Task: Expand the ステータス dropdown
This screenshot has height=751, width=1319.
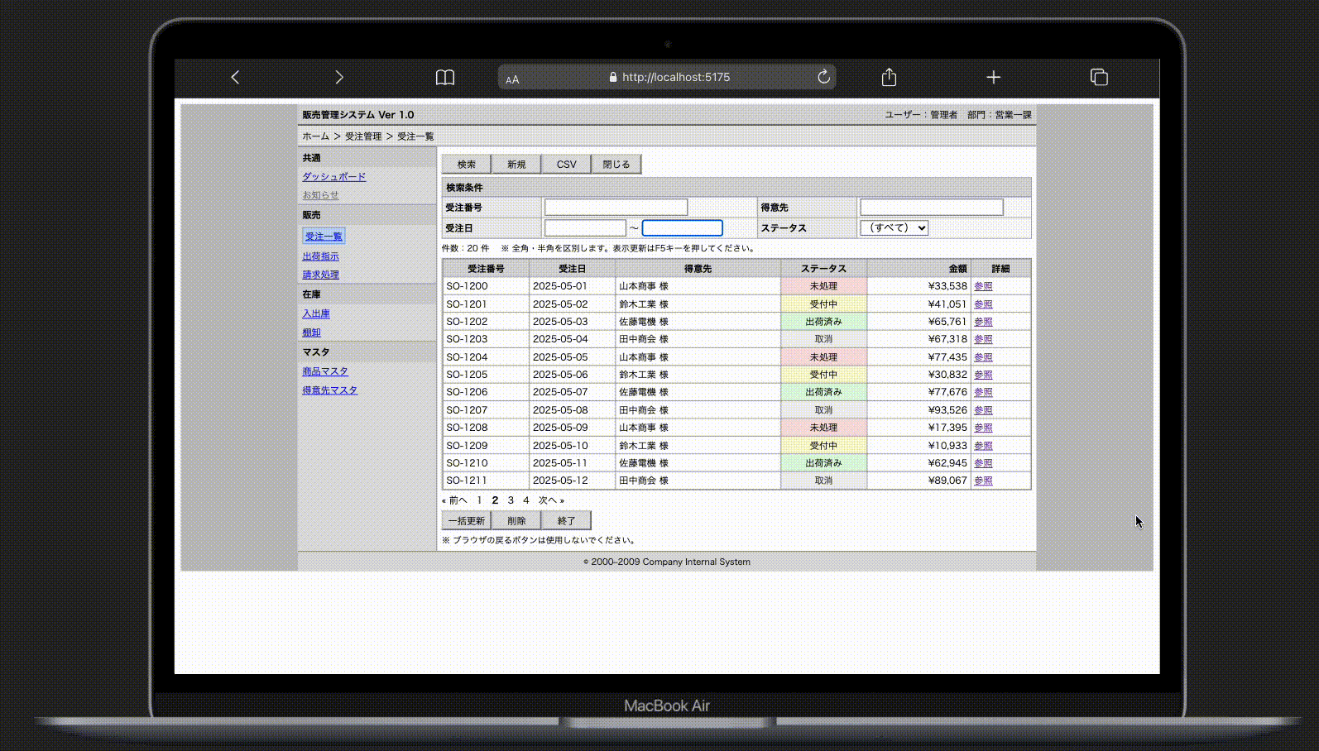Action: pos(894,227)
